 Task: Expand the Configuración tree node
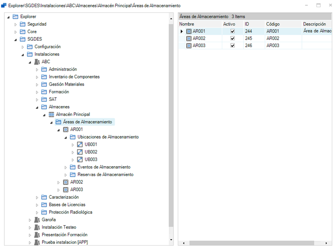[x=23, y=47]
